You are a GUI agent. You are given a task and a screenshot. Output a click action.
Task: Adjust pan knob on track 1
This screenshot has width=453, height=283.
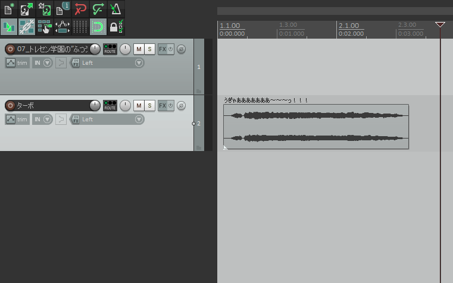(x=125, y=49)
